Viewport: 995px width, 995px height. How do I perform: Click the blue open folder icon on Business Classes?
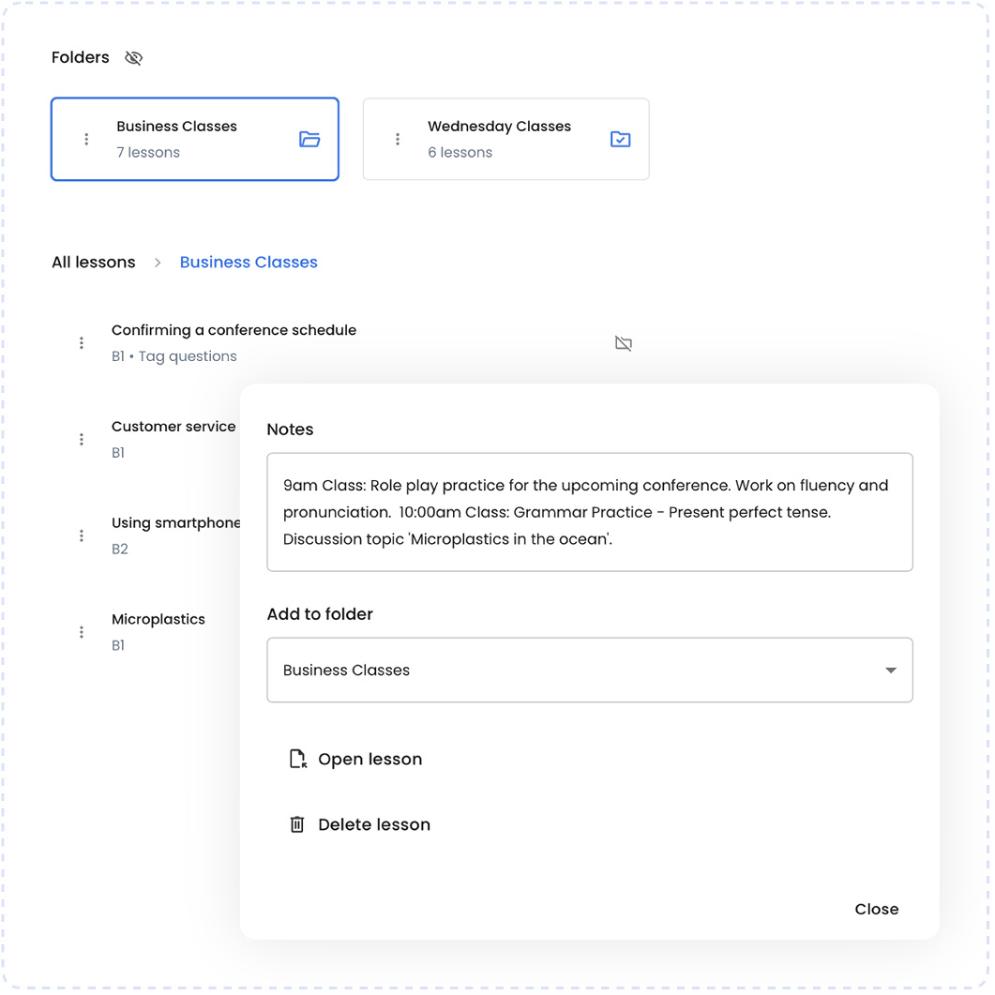(309, 138)
